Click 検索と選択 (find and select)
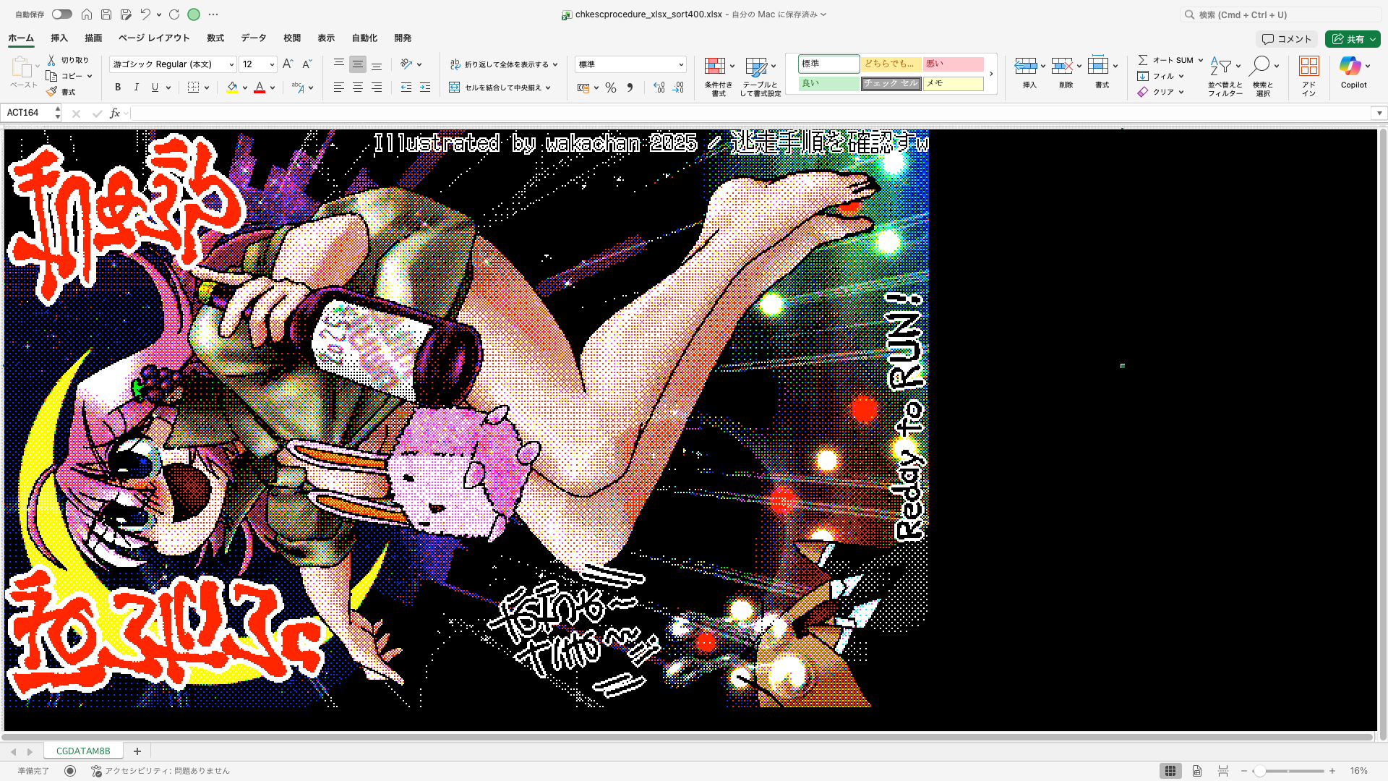This screenshot has width=1388, height=781. (x=1264, y=75)
